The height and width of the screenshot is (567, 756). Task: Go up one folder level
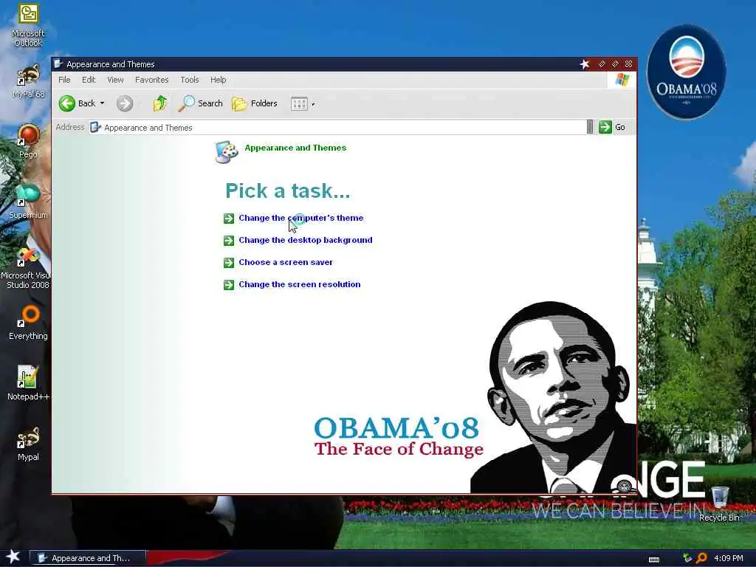[160, 103]
